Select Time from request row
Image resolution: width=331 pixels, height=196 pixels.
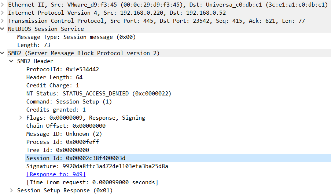92,182
